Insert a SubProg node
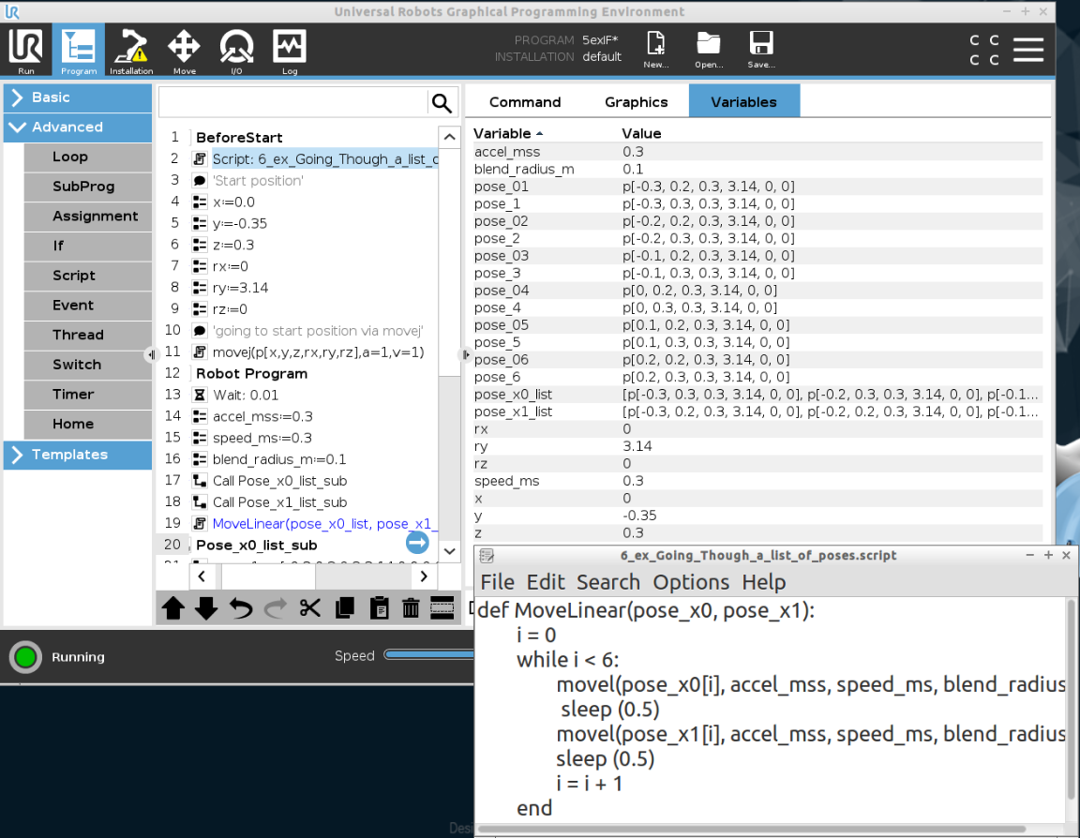Viewport: 1080px width, 838px height. (x=87, y=187)
